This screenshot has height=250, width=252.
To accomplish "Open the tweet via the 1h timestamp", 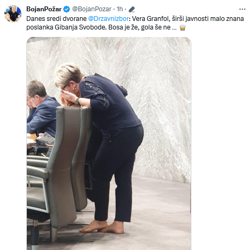I will [120, 9].
